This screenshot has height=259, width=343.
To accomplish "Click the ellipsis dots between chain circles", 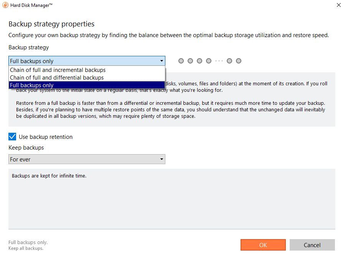I will [x=219, y=61].
